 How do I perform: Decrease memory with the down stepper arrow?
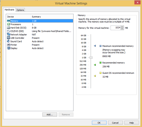tap(122, 29)
